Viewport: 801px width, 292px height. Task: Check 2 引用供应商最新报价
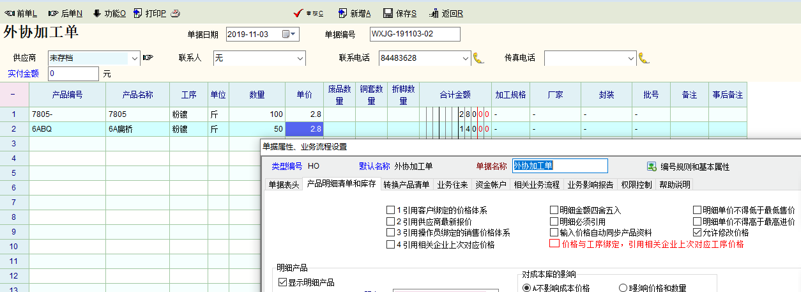tap(390, 222)
